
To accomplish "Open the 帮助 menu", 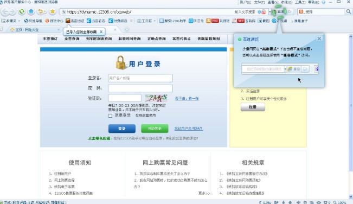I will [x=313, y=2].
